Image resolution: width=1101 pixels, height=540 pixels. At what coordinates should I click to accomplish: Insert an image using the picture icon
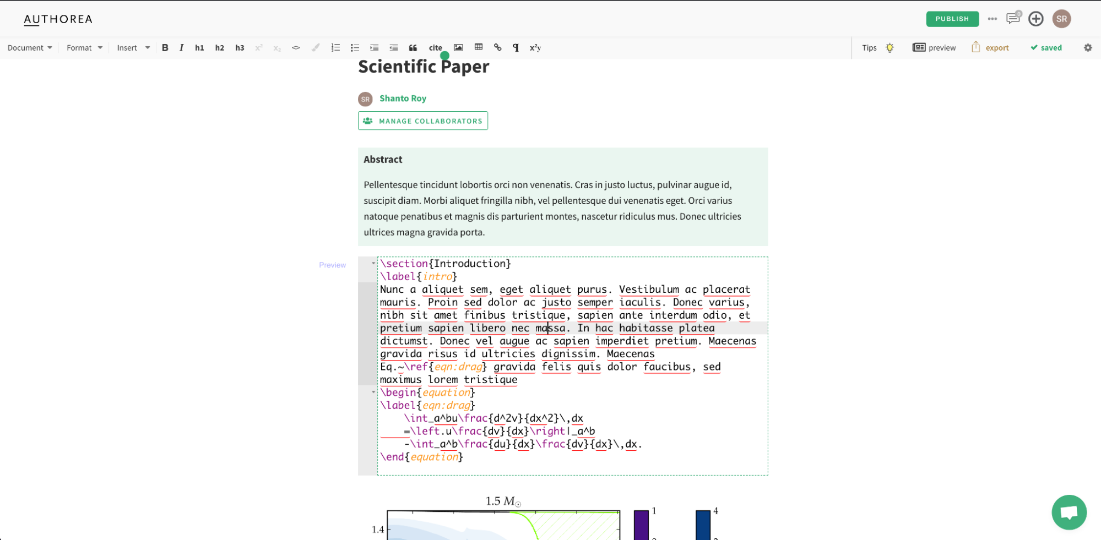click(x=458, y=48)
